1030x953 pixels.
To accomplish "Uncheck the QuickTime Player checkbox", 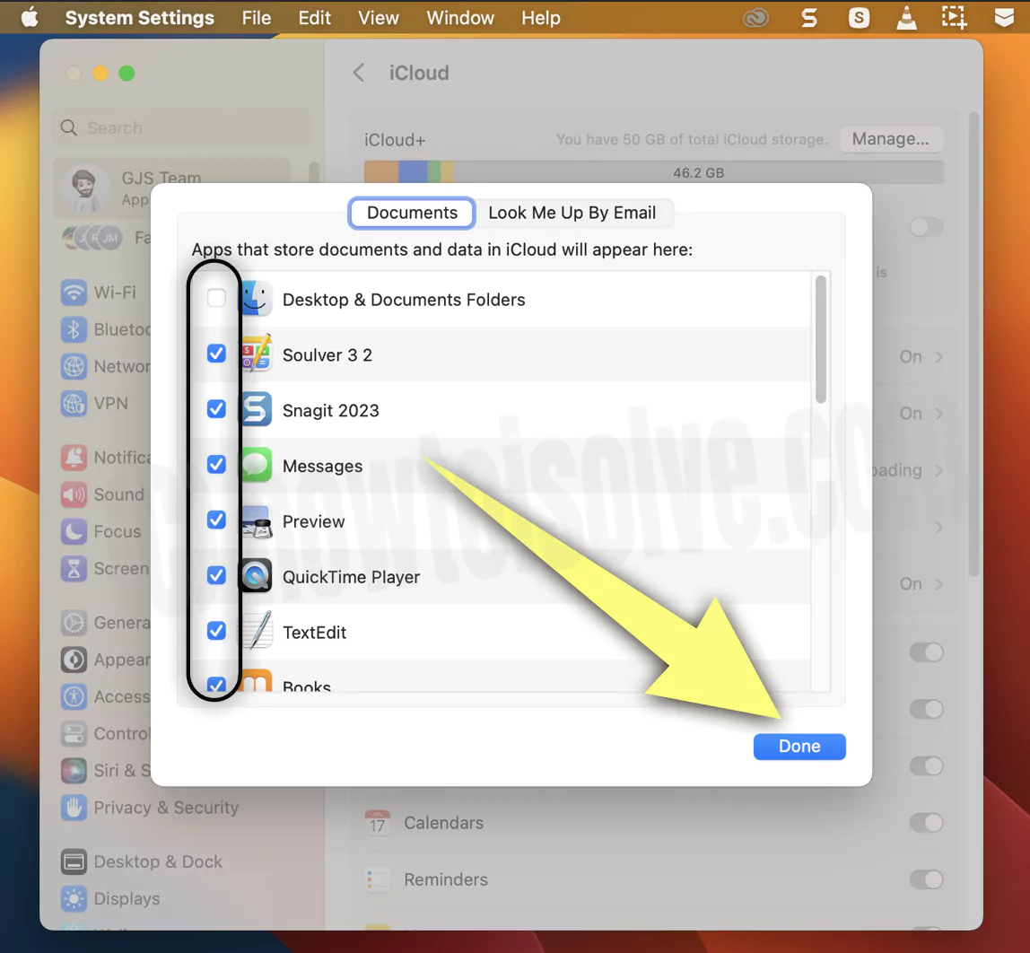I will [x=216, y=575].
